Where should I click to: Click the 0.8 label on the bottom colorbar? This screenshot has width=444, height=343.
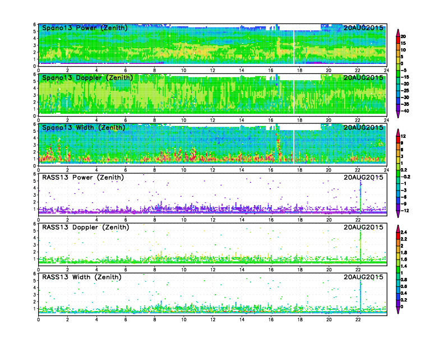tap(404, 280)
